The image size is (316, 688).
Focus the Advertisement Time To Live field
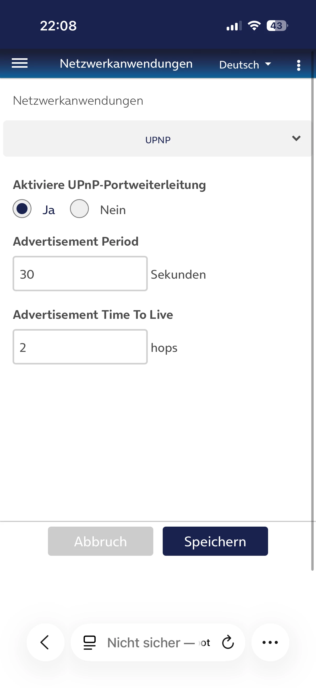[80, 347]
